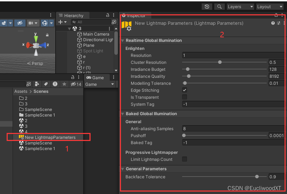The width and height of the screenshot is (287, 194).
Task: Select SampleScene 1 scene asset
Action: coord(37,149)
